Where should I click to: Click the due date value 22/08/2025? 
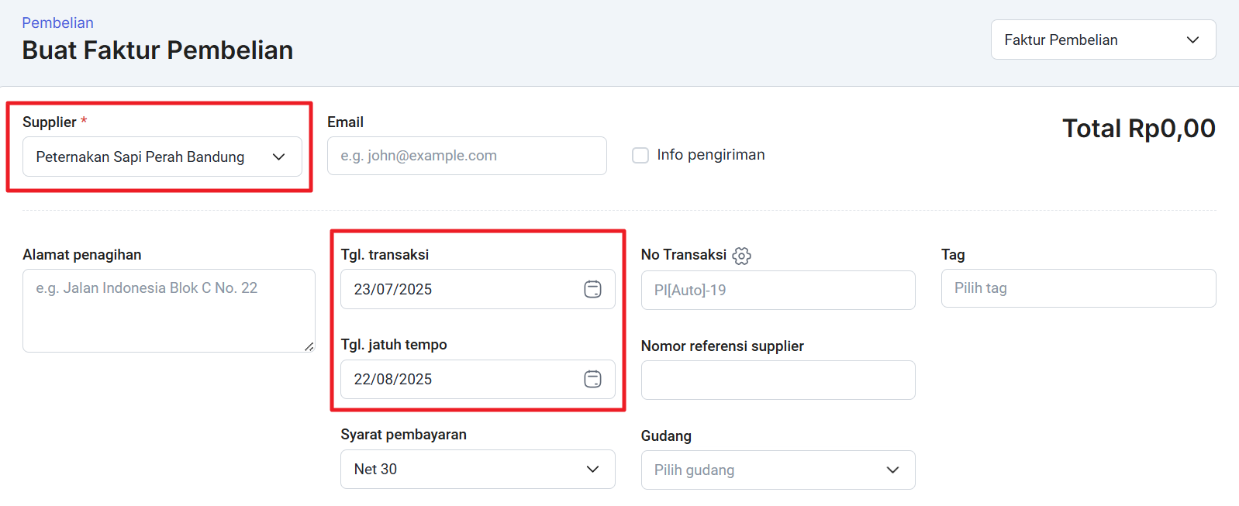point(393,379)
